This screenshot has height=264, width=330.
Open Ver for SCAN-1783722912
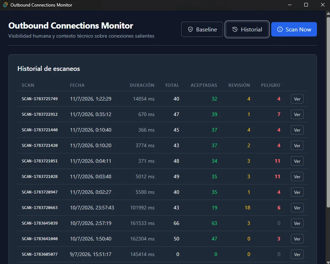click(x=297, y=114)
